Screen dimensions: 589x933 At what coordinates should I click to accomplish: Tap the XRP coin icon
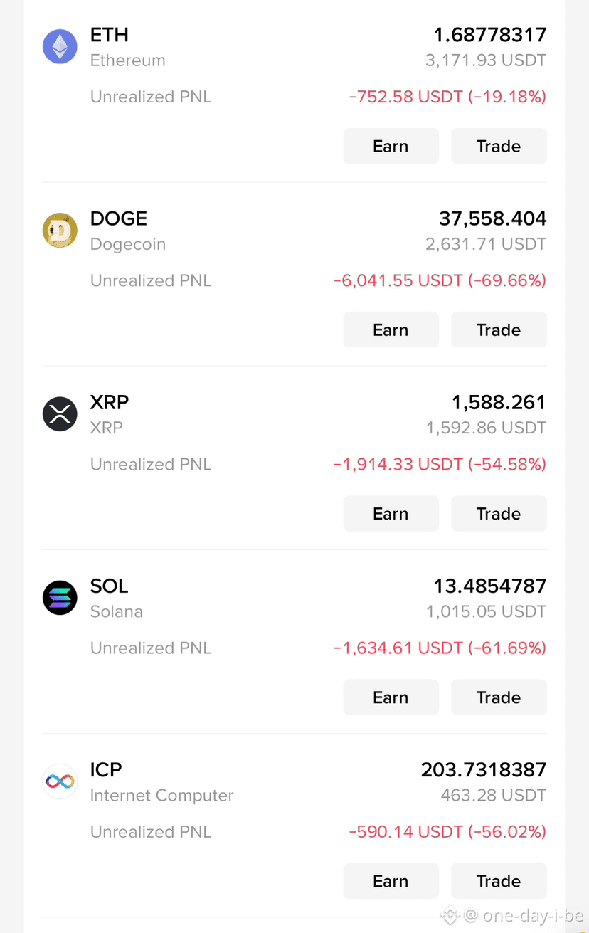(60, 414)
